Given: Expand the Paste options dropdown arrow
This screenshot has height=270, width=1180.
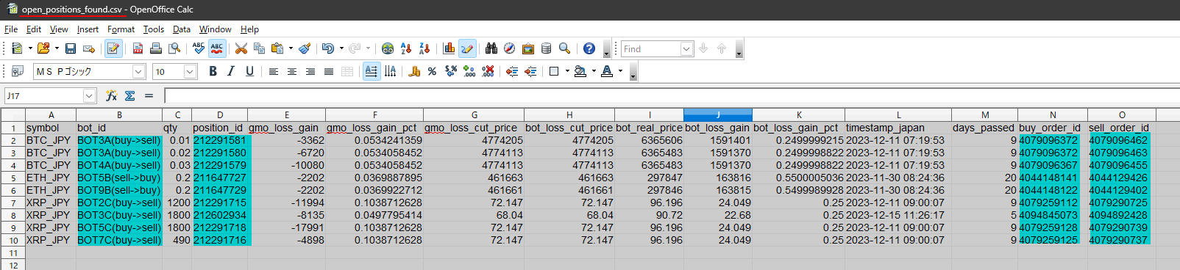Looking at the screenshot, I should coord(291,48).
